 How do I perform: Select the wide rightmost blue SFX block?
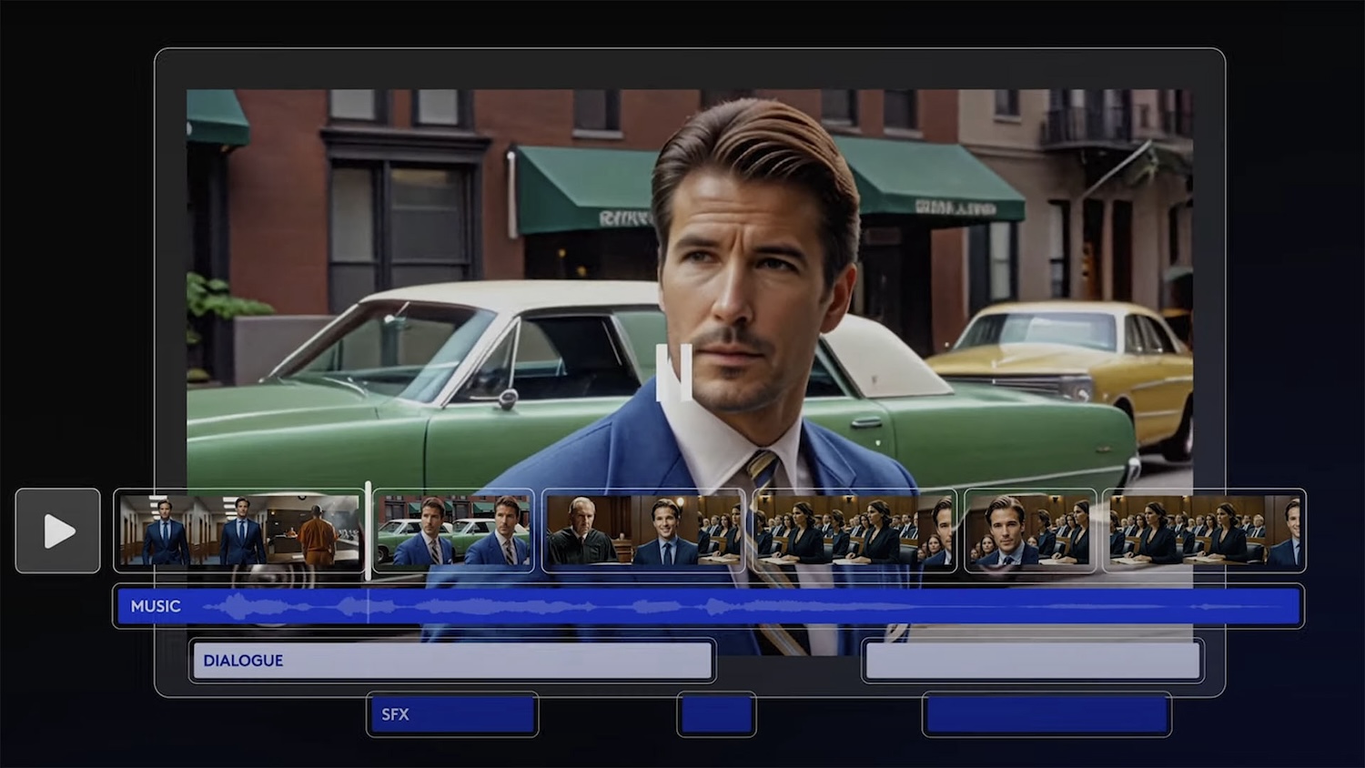(x=1046, y=714)
